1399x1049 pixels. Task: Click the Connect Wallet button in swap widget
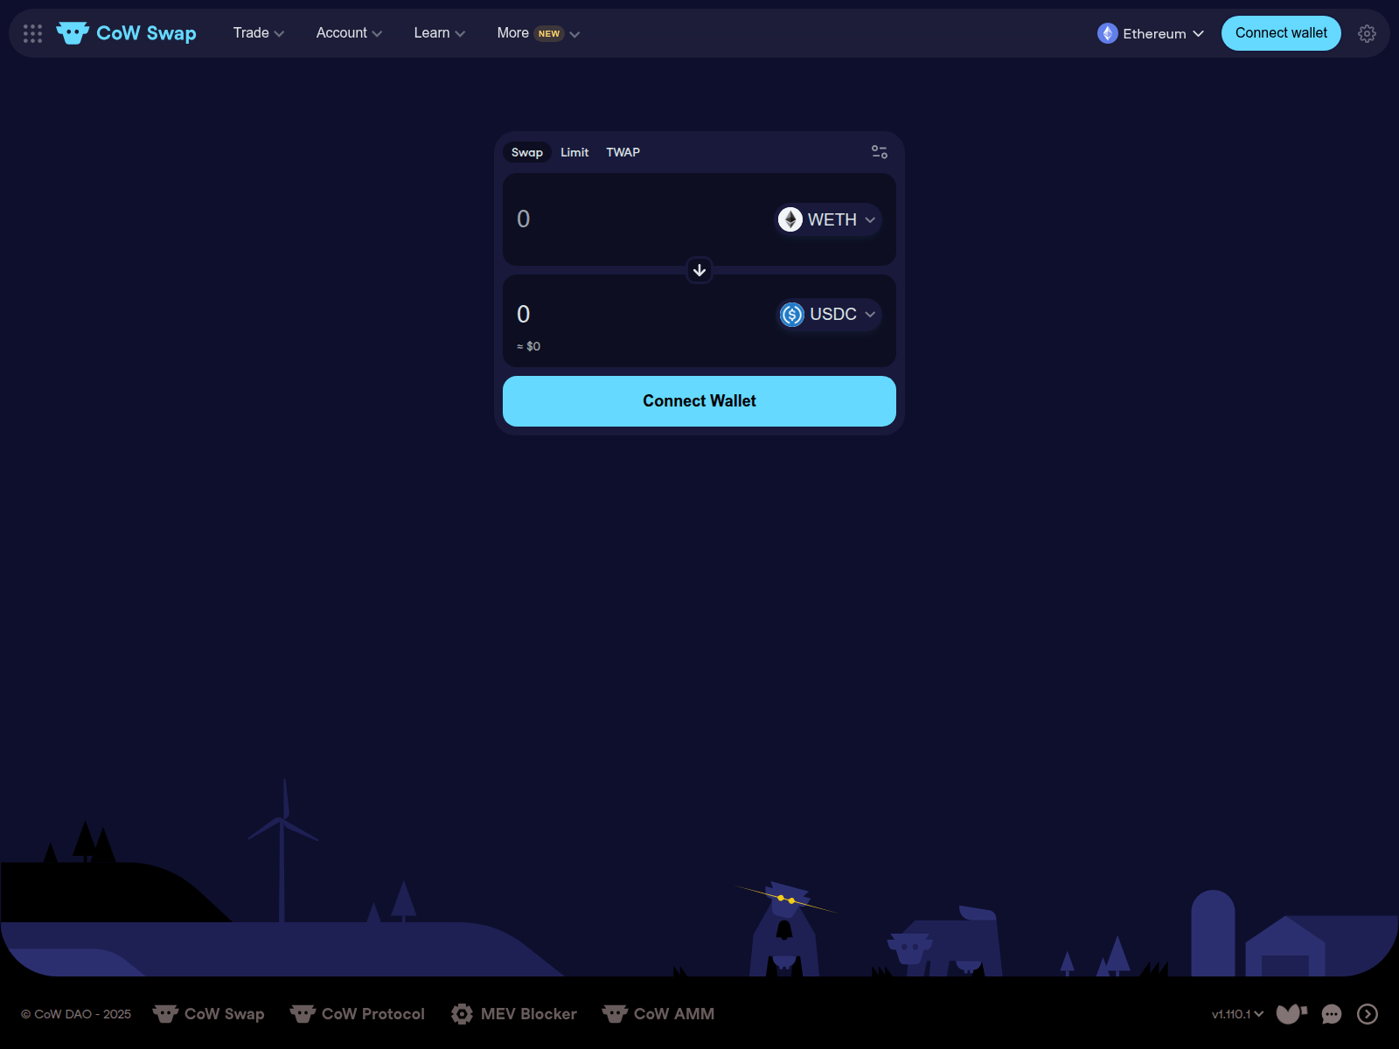699,401
